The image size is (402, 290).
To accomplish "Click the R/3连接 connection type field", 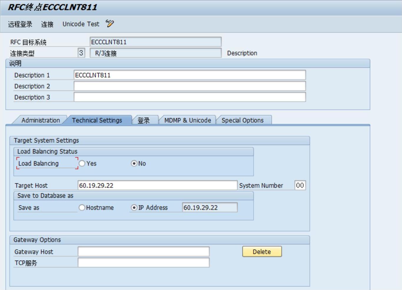I will point(155,53).
